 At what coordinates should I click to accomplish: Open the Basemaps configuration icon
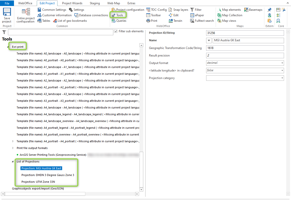click(253, 10)
